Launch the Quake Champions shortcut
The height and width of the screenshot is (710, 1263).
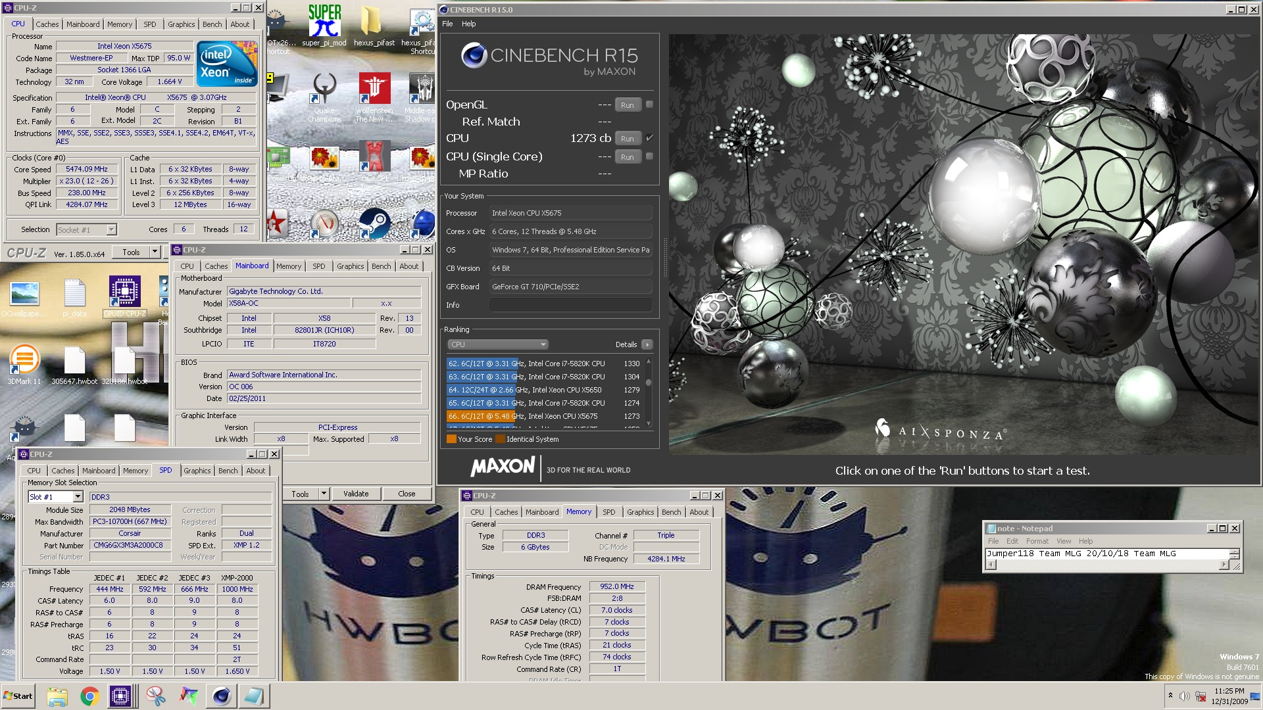pos(324,97)
